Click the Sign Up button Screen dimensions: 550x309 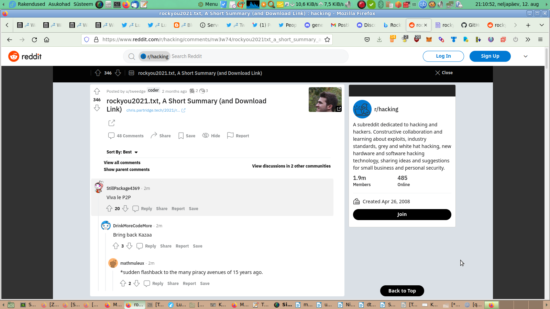point(490,56)
